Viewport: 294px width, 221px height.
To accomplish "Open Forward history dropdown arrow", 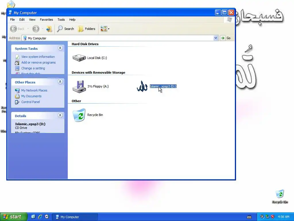I will click(42, 29).
